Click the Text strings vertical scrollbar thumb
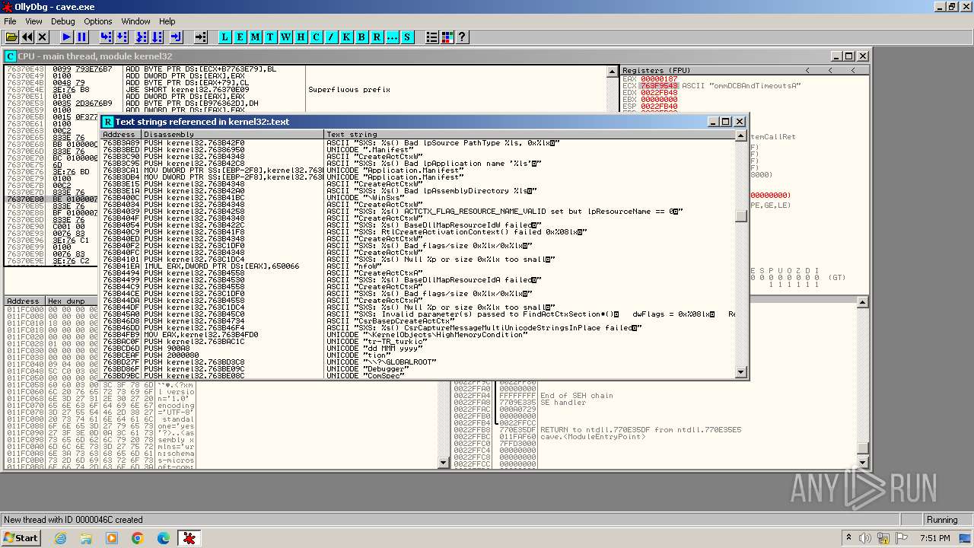 (741, 216)
